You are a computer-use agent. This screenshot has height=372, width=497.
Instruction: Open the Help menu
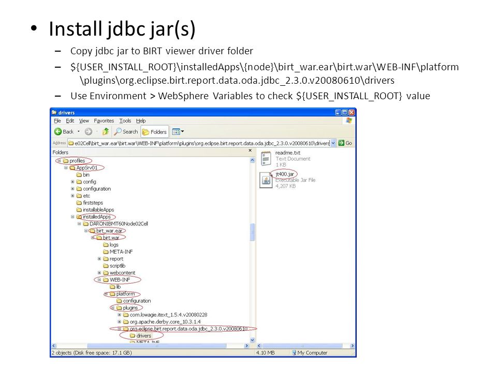point(141,121)
